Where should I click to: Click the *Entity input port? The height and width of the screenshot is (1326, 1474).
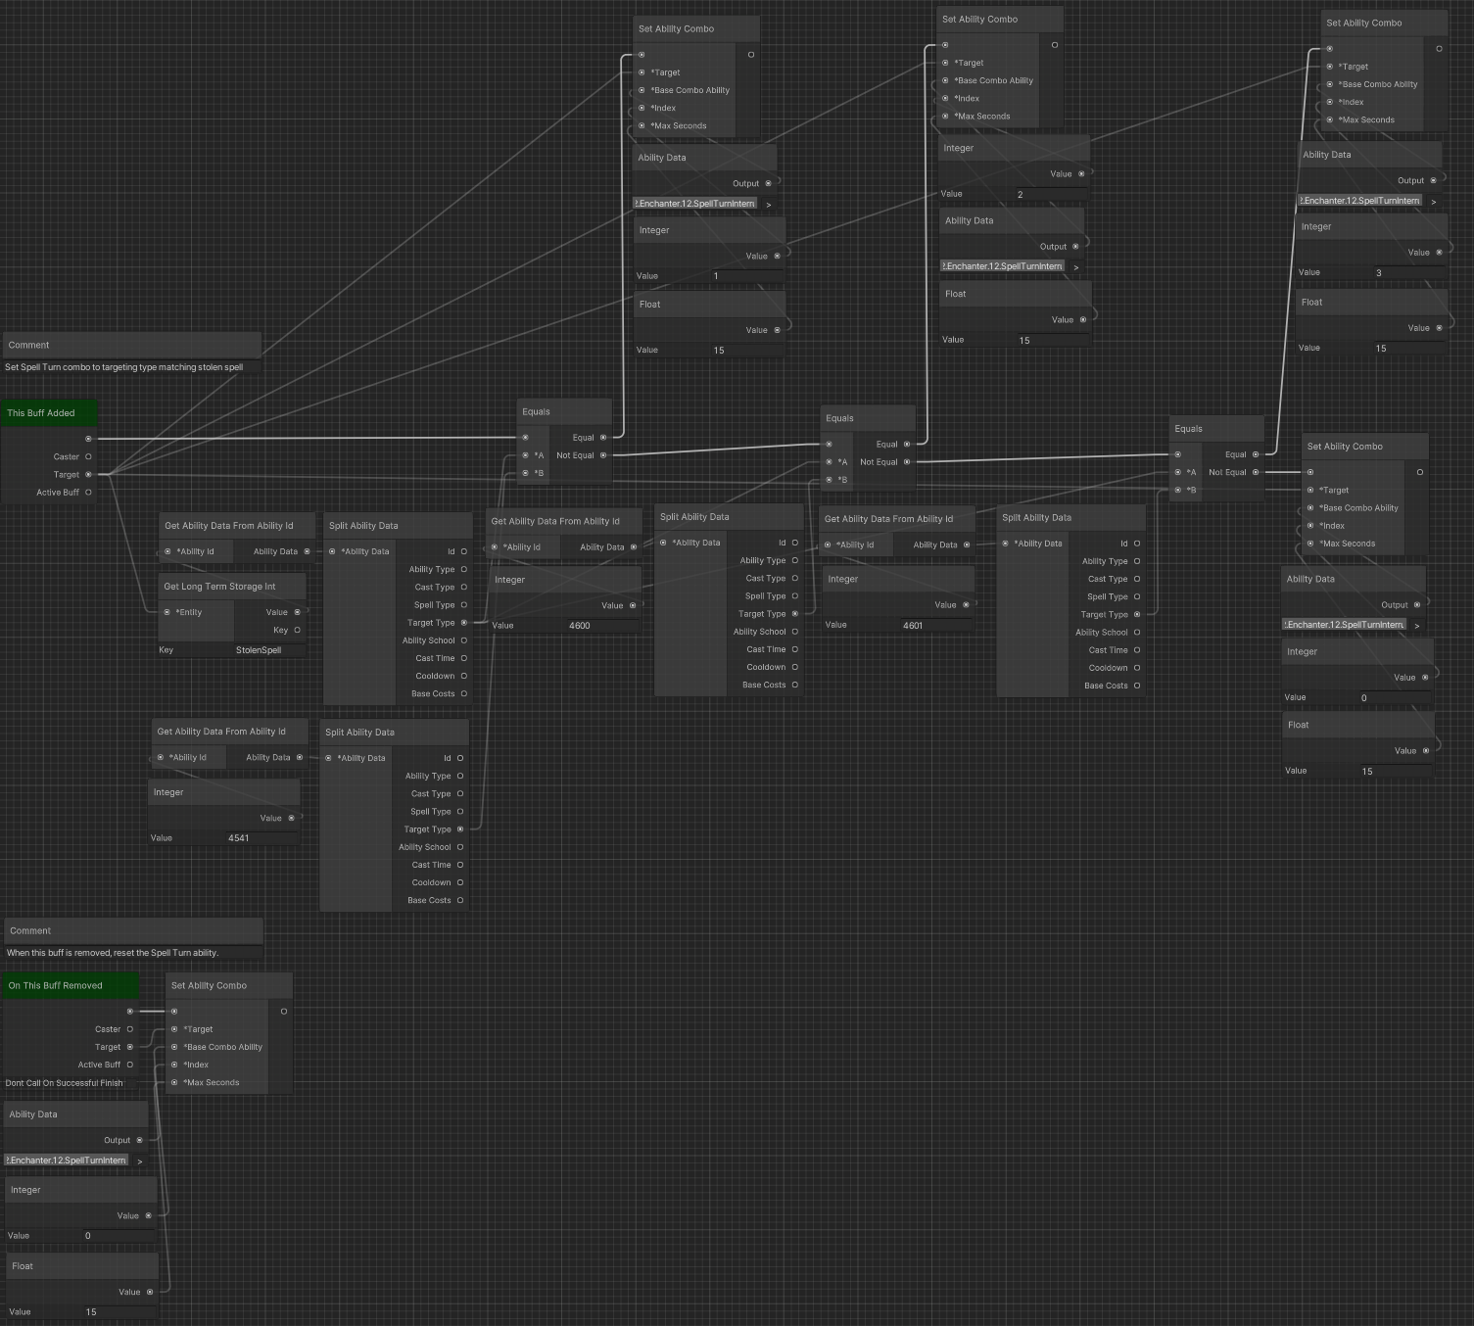coord(167,612)
